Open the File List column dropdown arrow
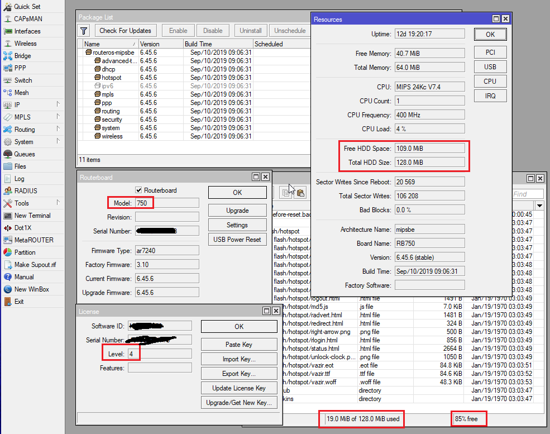This screenshot has height=434, width=550. (x=539, y=206)
